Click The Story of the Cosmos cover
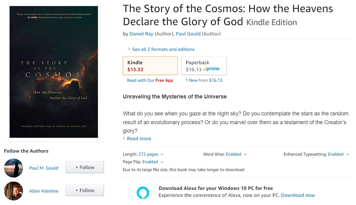The width and height of the screenshot is (356, 205). click(x=54, y=72)
